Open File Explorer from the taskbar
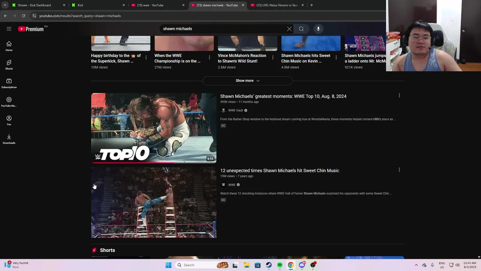481x271 pixels. 247,265
